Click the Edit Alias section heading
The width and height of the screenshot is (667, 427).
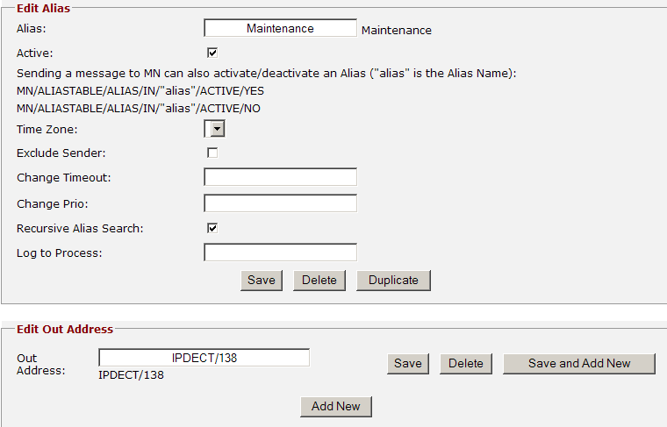(44, 8)
